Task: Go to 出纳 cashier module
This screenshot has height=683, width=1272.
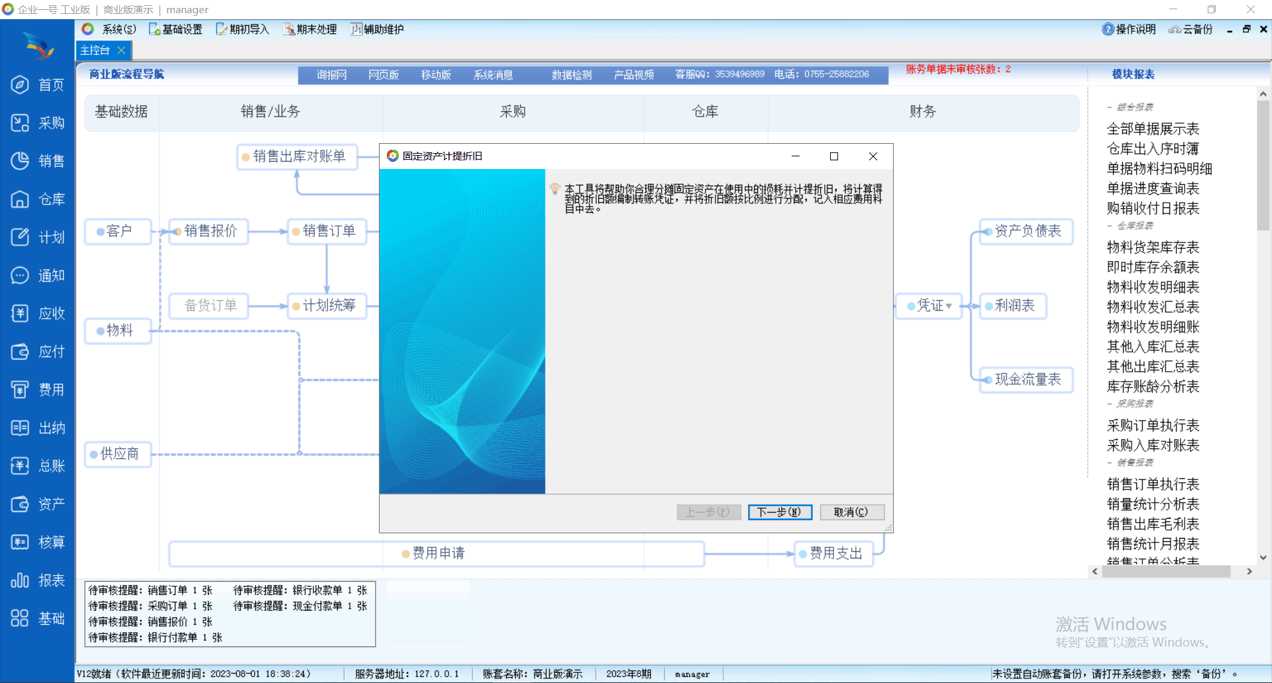Action: pyautogui.click(x=21, y=428)
